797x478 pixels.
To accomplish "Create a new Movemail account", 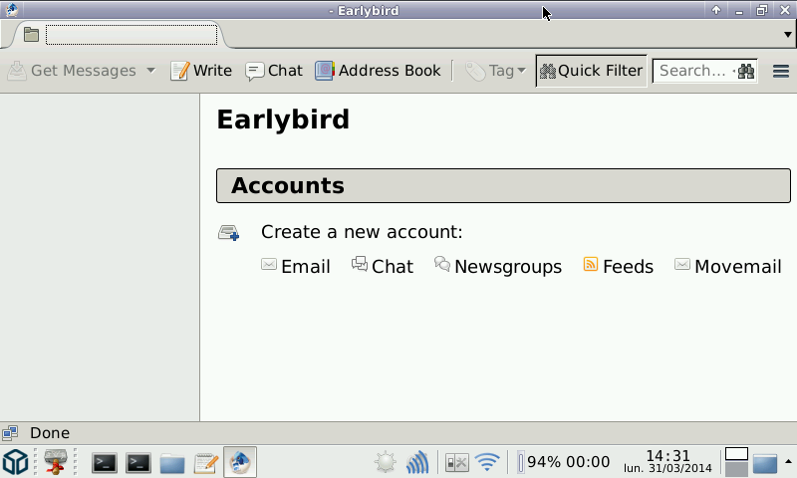I will (x=727, y=266).
